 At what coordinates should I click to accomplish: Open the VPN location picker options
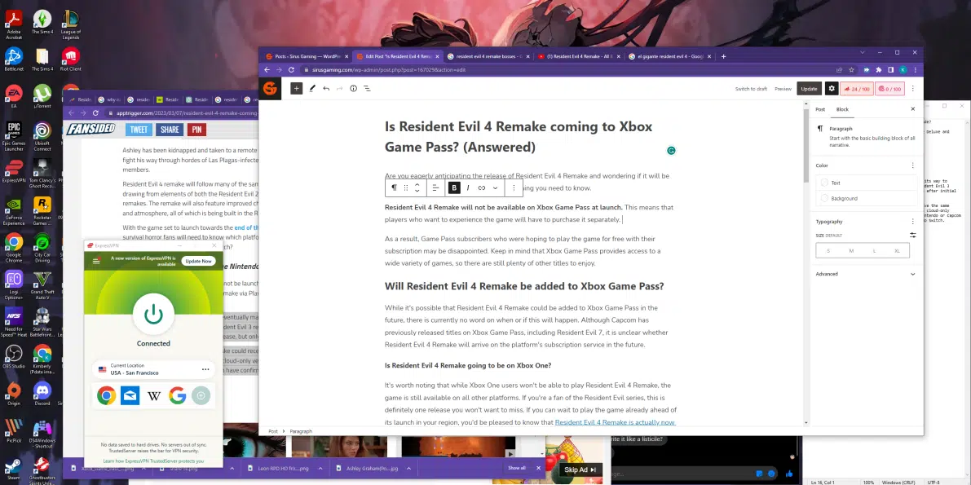[205, 369]
